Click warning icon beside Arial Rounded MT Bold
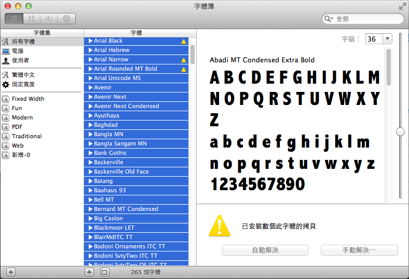 [184, 69]
